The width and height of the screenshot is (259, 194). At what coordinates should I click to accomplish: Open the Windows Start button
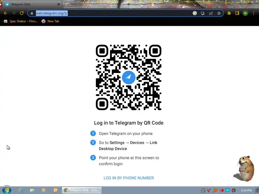pos(7,190)
